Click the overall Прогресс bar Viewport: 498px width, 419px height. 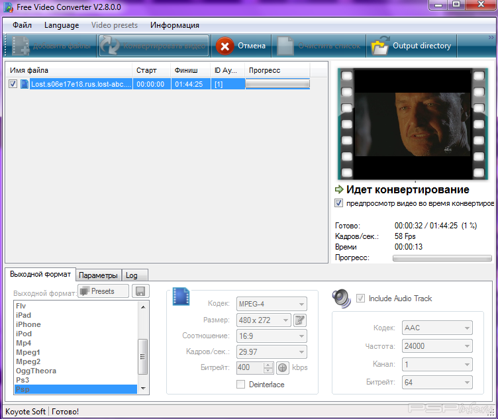click(x=442, y=258)
